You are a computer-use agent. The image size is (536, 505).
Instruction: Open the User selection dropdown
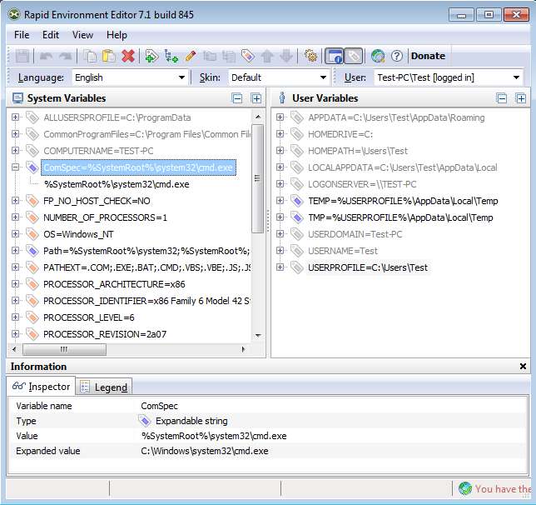(448, 77)
